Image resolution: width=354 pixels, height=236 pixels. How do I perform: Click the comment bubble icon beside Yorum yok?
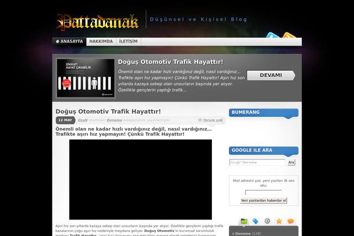pyautogui.click(x=200, y=120)
